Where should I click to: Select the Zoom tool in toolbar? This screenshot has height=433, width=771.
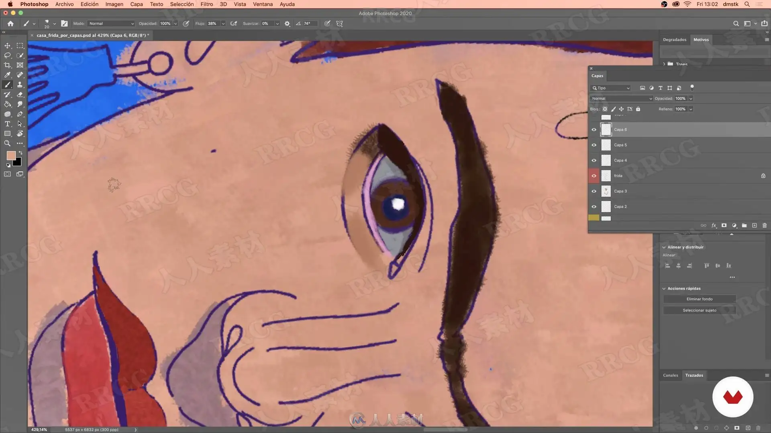(x=7, y=143)
